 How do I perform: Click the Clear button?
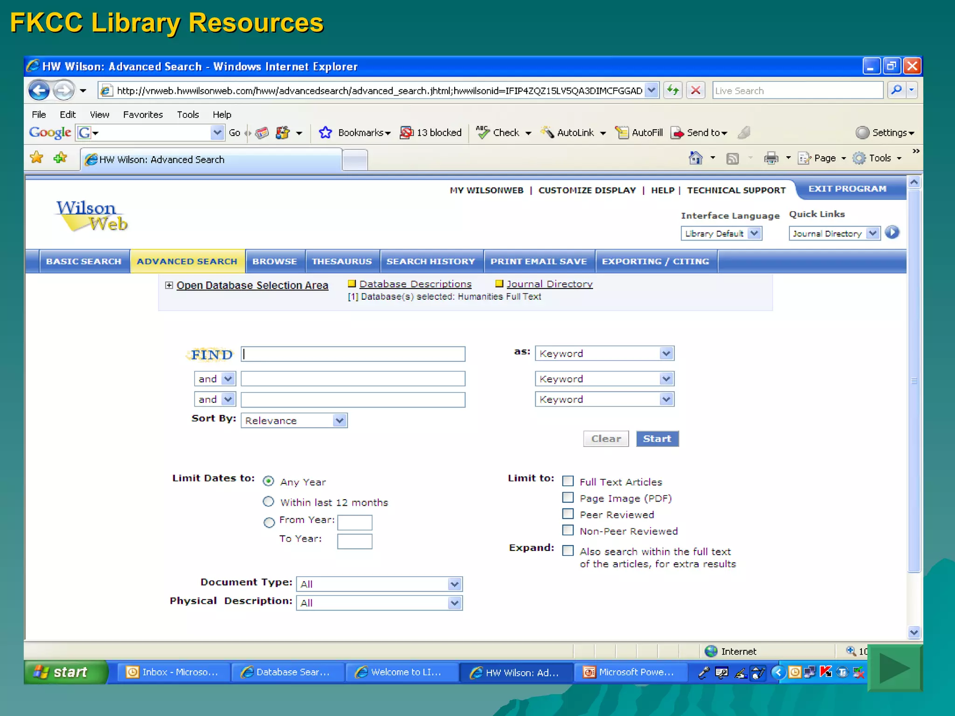606,439
